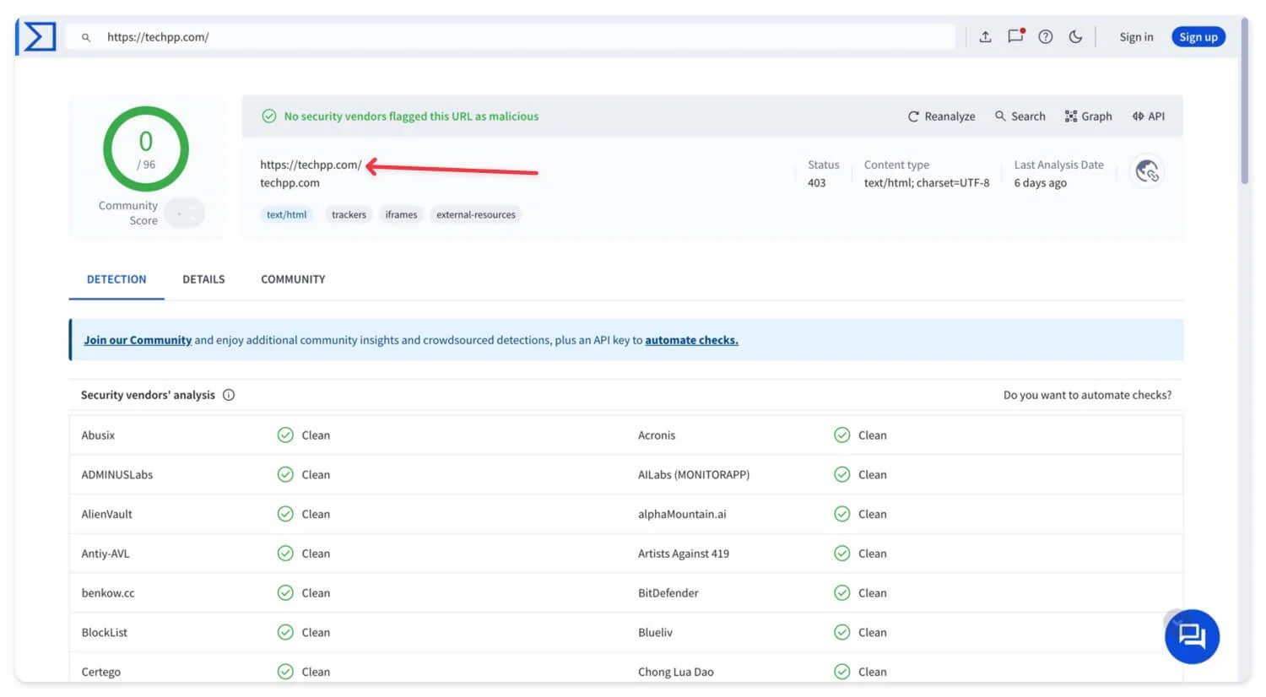This screenshot has height=697, width=1266.
Task: Click the Abusix vendor name
Action: (98, 435)
